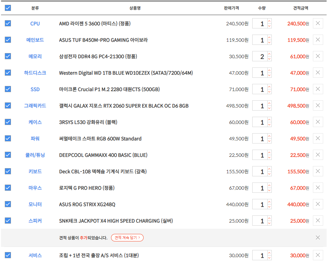
Task: Dismiss the 견적 상품이 추가되었습니다 notice
Action: 318,237
